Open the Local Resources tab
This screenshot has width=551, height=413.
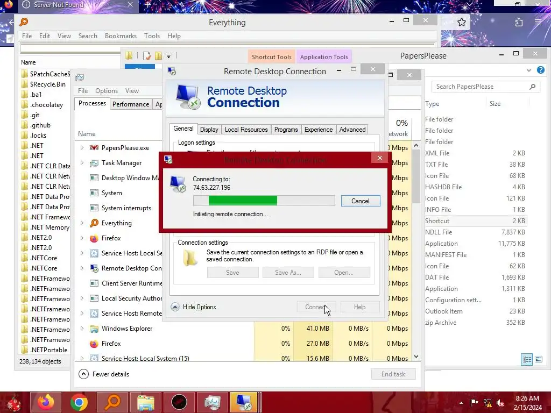pyautogui.click(x=246, y=130)
